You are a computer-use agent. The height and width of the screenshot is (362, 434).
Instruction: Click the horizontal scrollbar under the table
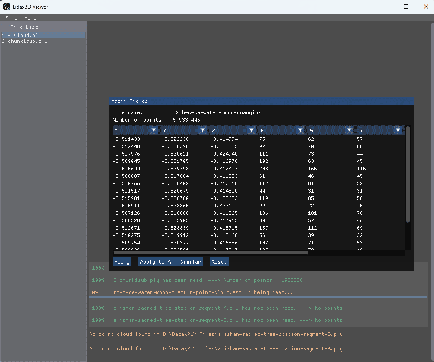click(211, 252)
